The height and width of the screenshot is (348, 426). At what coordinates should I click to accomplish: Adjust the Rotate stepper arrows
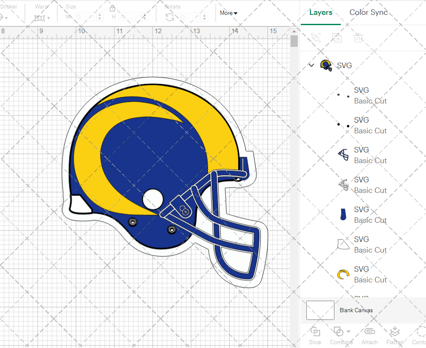pyautogui.click(x=204, y=17)
